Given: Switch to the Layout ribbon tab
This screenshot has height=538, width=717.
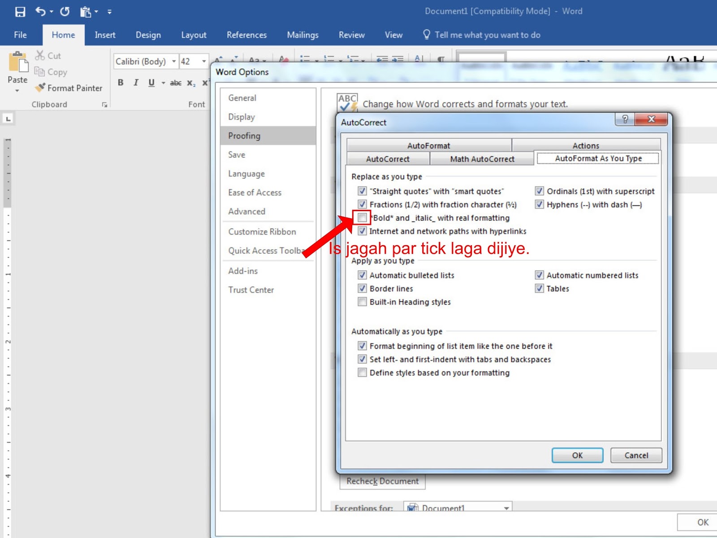Looking at the screenshot, I should pos(194,35).
